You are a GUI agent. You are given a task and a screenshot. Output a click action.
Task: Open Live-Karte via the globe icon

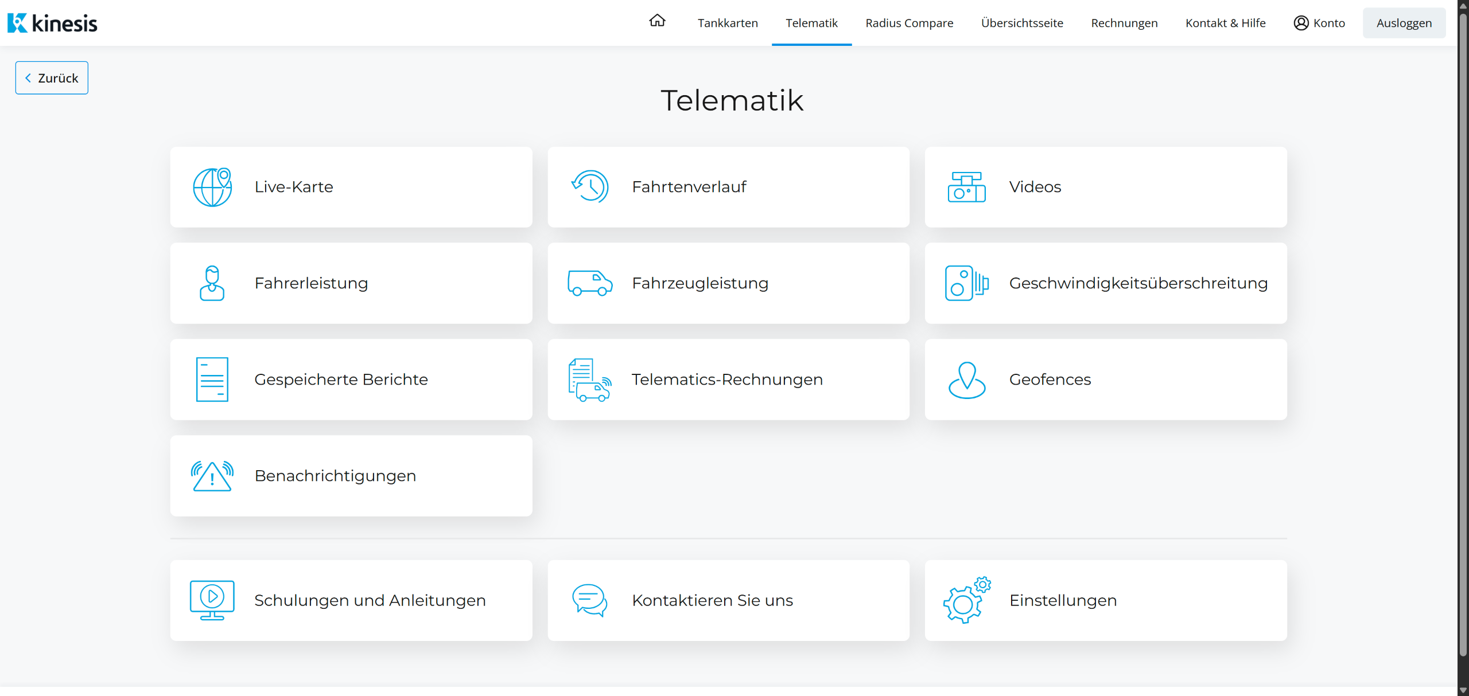(x=212, y=187)
